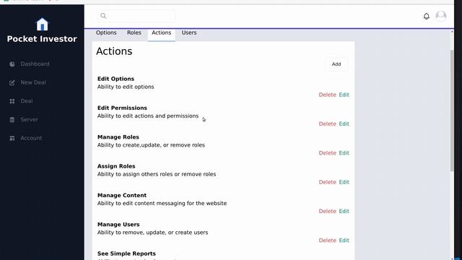This screenshot has width=462, height=260.
Task: Delete the Manage Roles action
Action: (327, 153)
